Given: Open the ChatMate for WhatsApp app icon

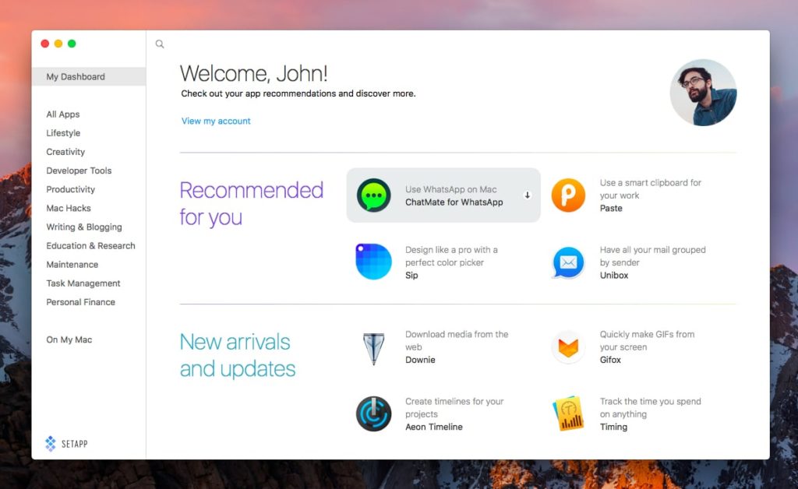Looking at the screenshot, I should pos(373,195).
